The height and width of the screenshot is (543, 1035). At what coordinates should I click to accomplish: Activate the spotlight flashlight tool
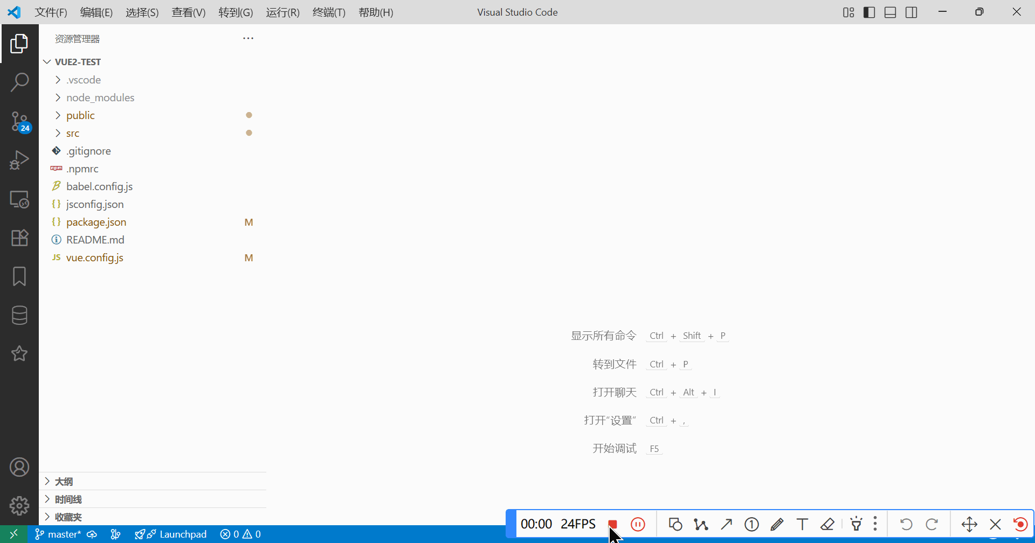(856, 524)
